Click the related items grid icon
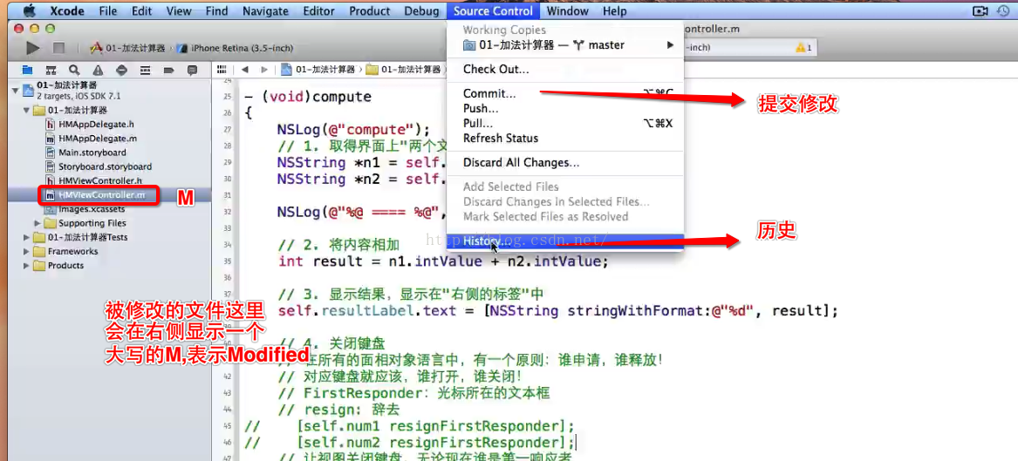Image resolution: width=1018 pixels, height=461 pixels. click(x=222, y=70)
